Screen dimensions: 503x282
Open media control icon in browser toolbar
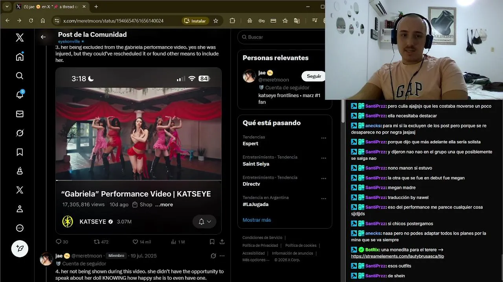314,21
